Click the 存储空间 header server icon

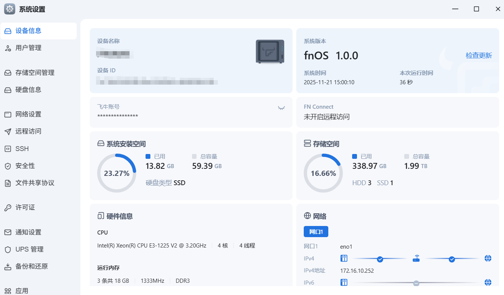307,144
